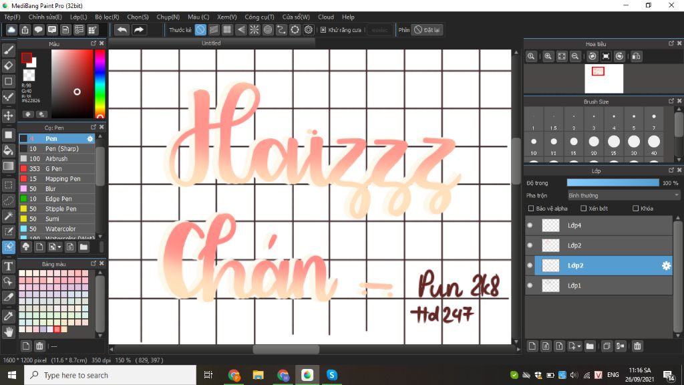Open gear icon on selected Lớp2 layer
This screenshot has height=385, width=684.
click(666, 265)
